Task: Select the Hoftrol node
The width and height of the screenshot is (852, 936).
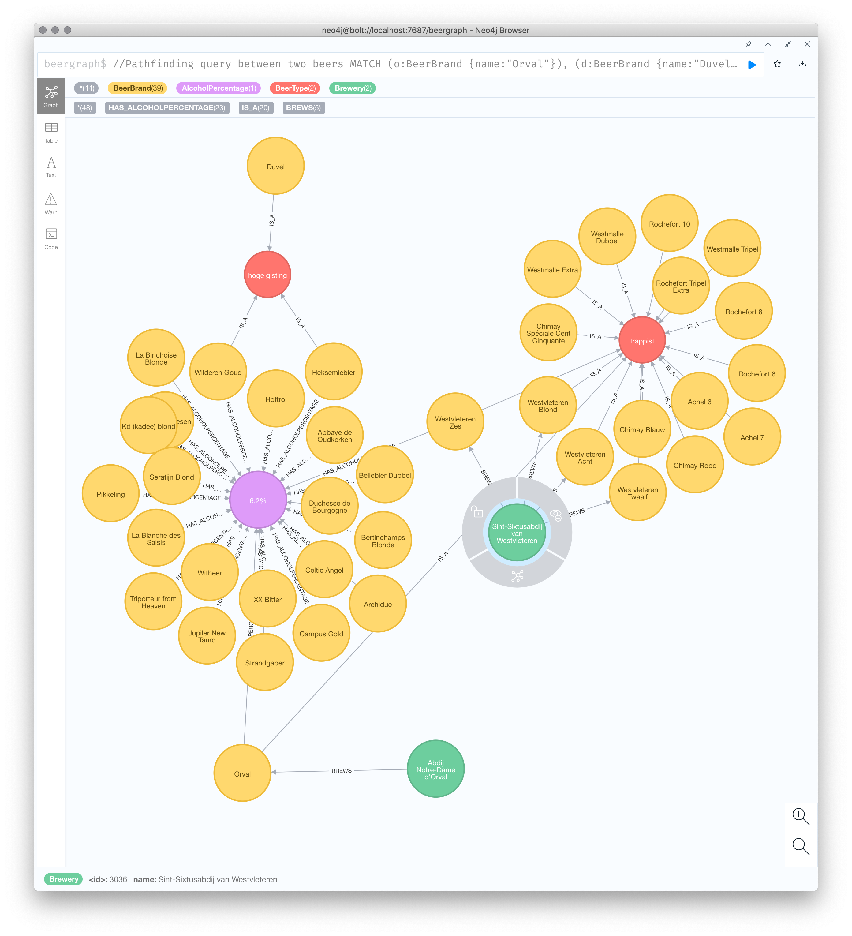Action: [276, 399]
